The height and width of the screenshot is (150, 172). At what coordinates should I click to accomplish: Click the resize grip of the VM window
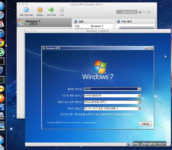[170, 145]
